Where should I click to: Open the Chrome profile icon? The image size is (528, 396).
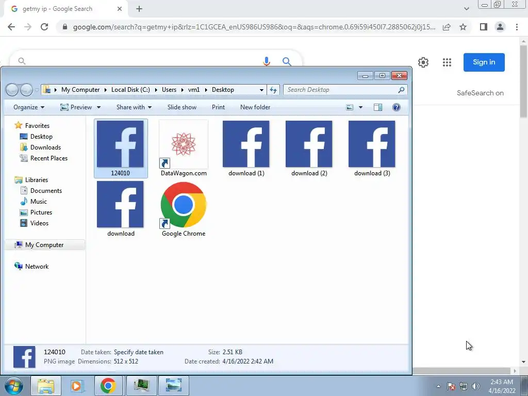500,27
